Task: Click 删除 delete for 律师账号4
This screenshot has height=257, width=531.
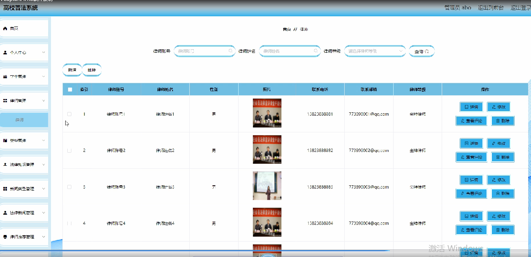Action: tap(503, 230)
